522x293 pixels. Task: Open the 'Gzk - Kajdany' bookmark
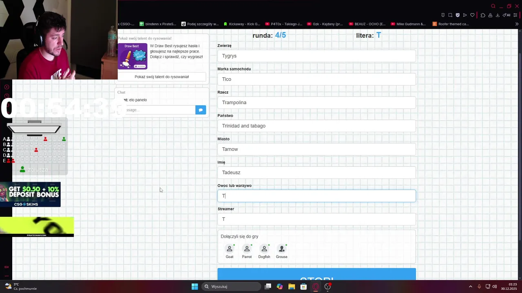click(x=325, y=24)
